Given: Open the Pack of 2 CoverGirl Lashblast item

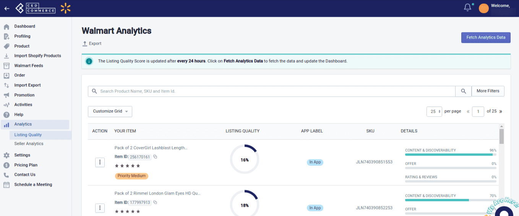Looking at the screenshot, I should [x=151, y=148].
